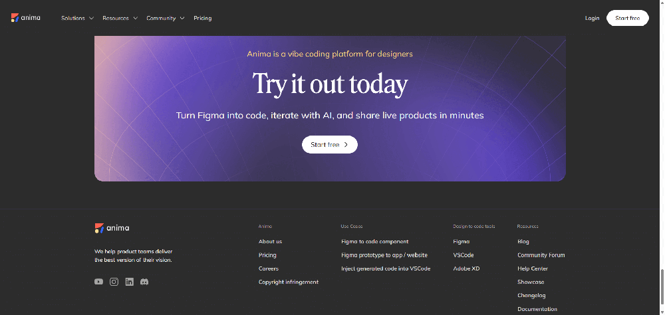Click the 'Resources' footer column heading
The width and height of the screenshot is (665, 315).
tap(527, 227)
